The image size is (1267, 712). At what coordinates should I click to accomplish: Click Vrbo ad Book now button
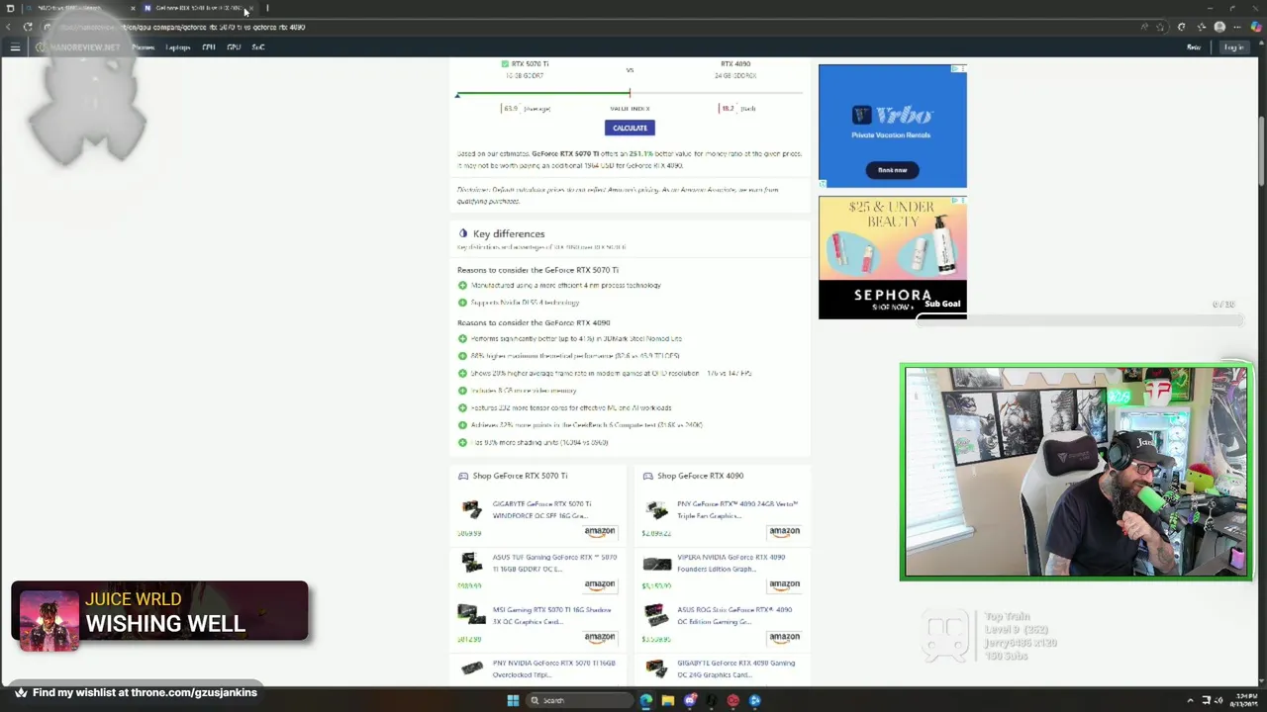[892, 170]
